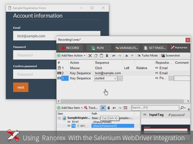Maximize the Sample Registration Form window
The height and width of the screenshot is (144, 193).
[92, 8]
